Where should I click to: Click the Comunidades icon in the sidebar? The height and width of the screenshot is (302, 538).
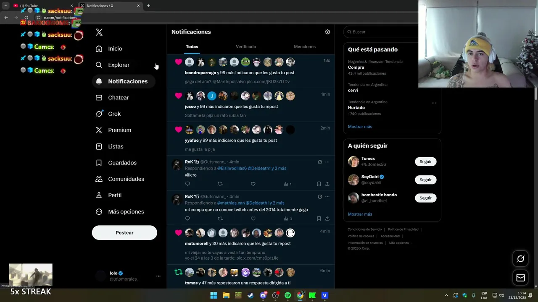99,179
